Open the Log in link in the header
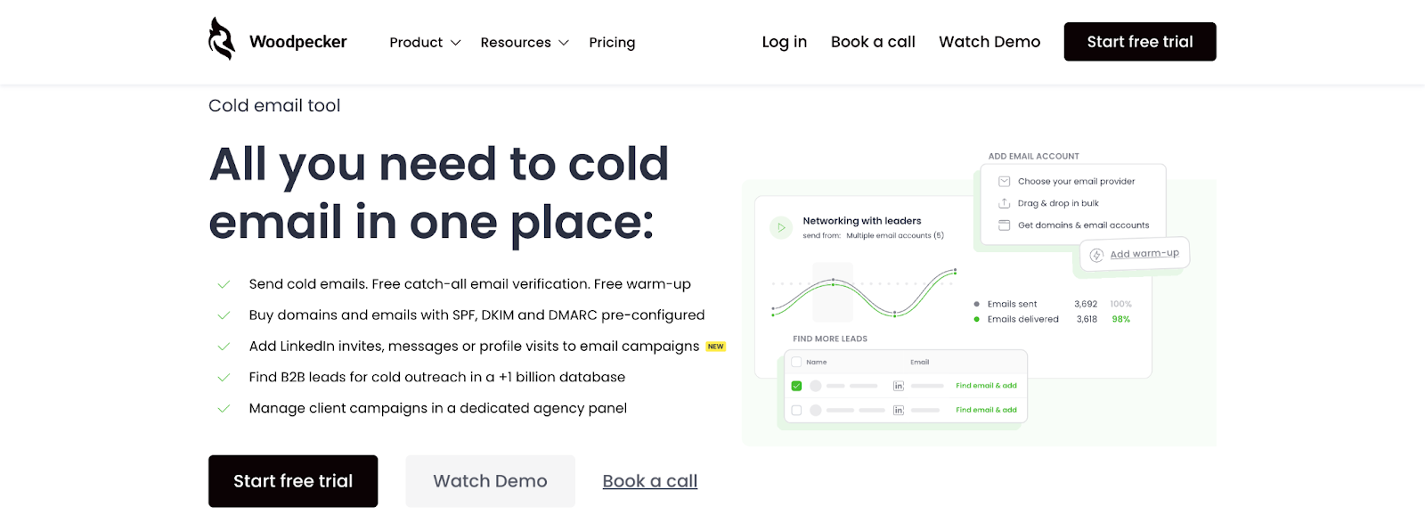This screenshot has width=1425, height=523. click(785, 42)
